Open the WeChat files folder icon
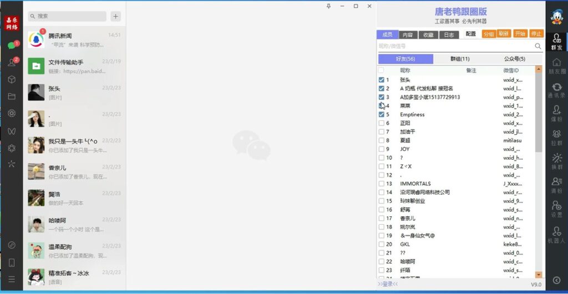568x294 pixels. tap(12, 97)
